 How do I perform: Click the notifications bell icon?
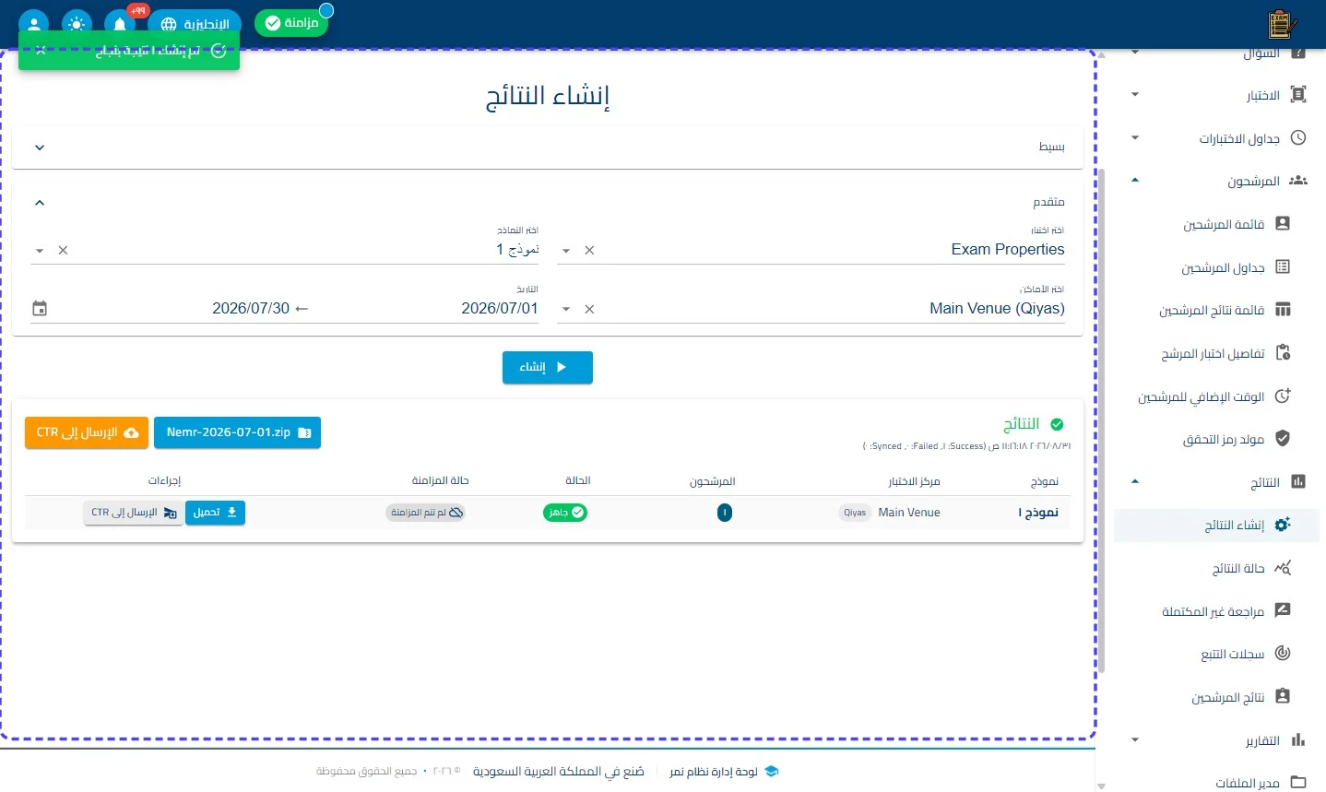point(120,23)
